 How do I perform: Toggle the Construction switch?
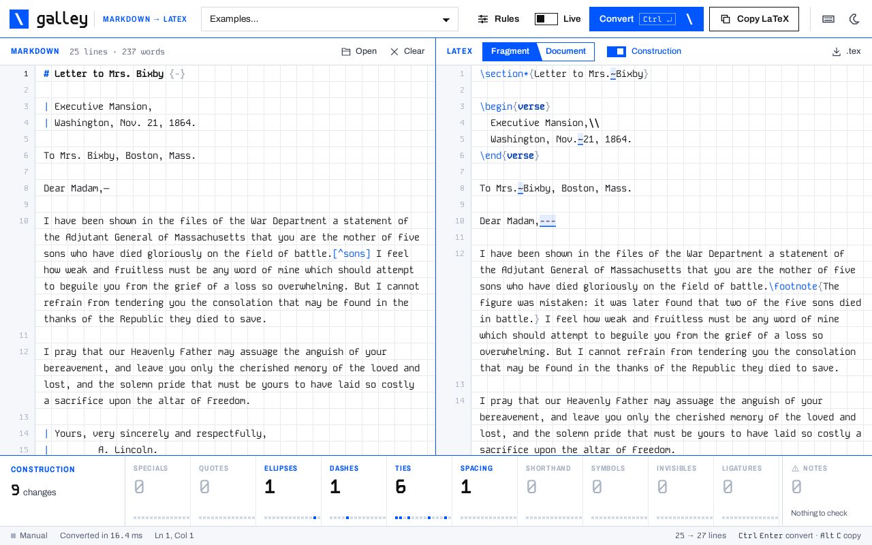(x=617, y=52)
